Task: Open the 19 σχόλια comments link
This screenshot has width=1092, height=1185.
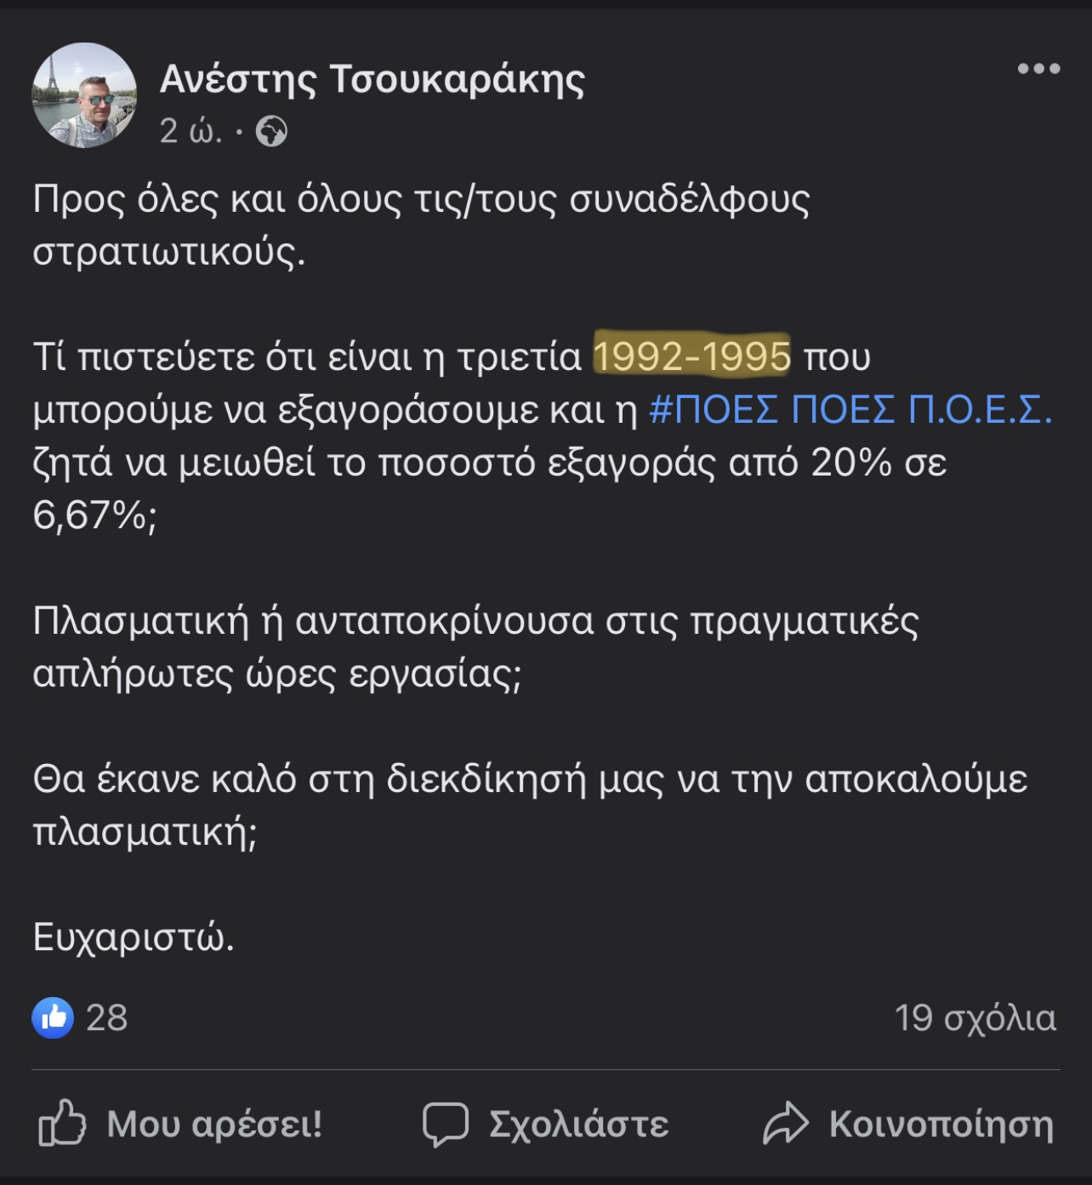Action: (975, 1017)
